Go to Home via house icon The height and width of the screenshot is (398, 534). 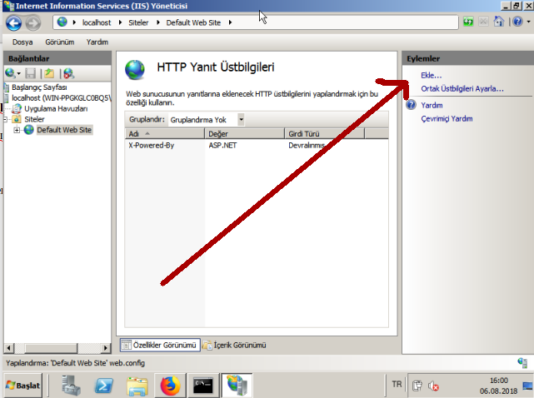click(x=498, y=22)
